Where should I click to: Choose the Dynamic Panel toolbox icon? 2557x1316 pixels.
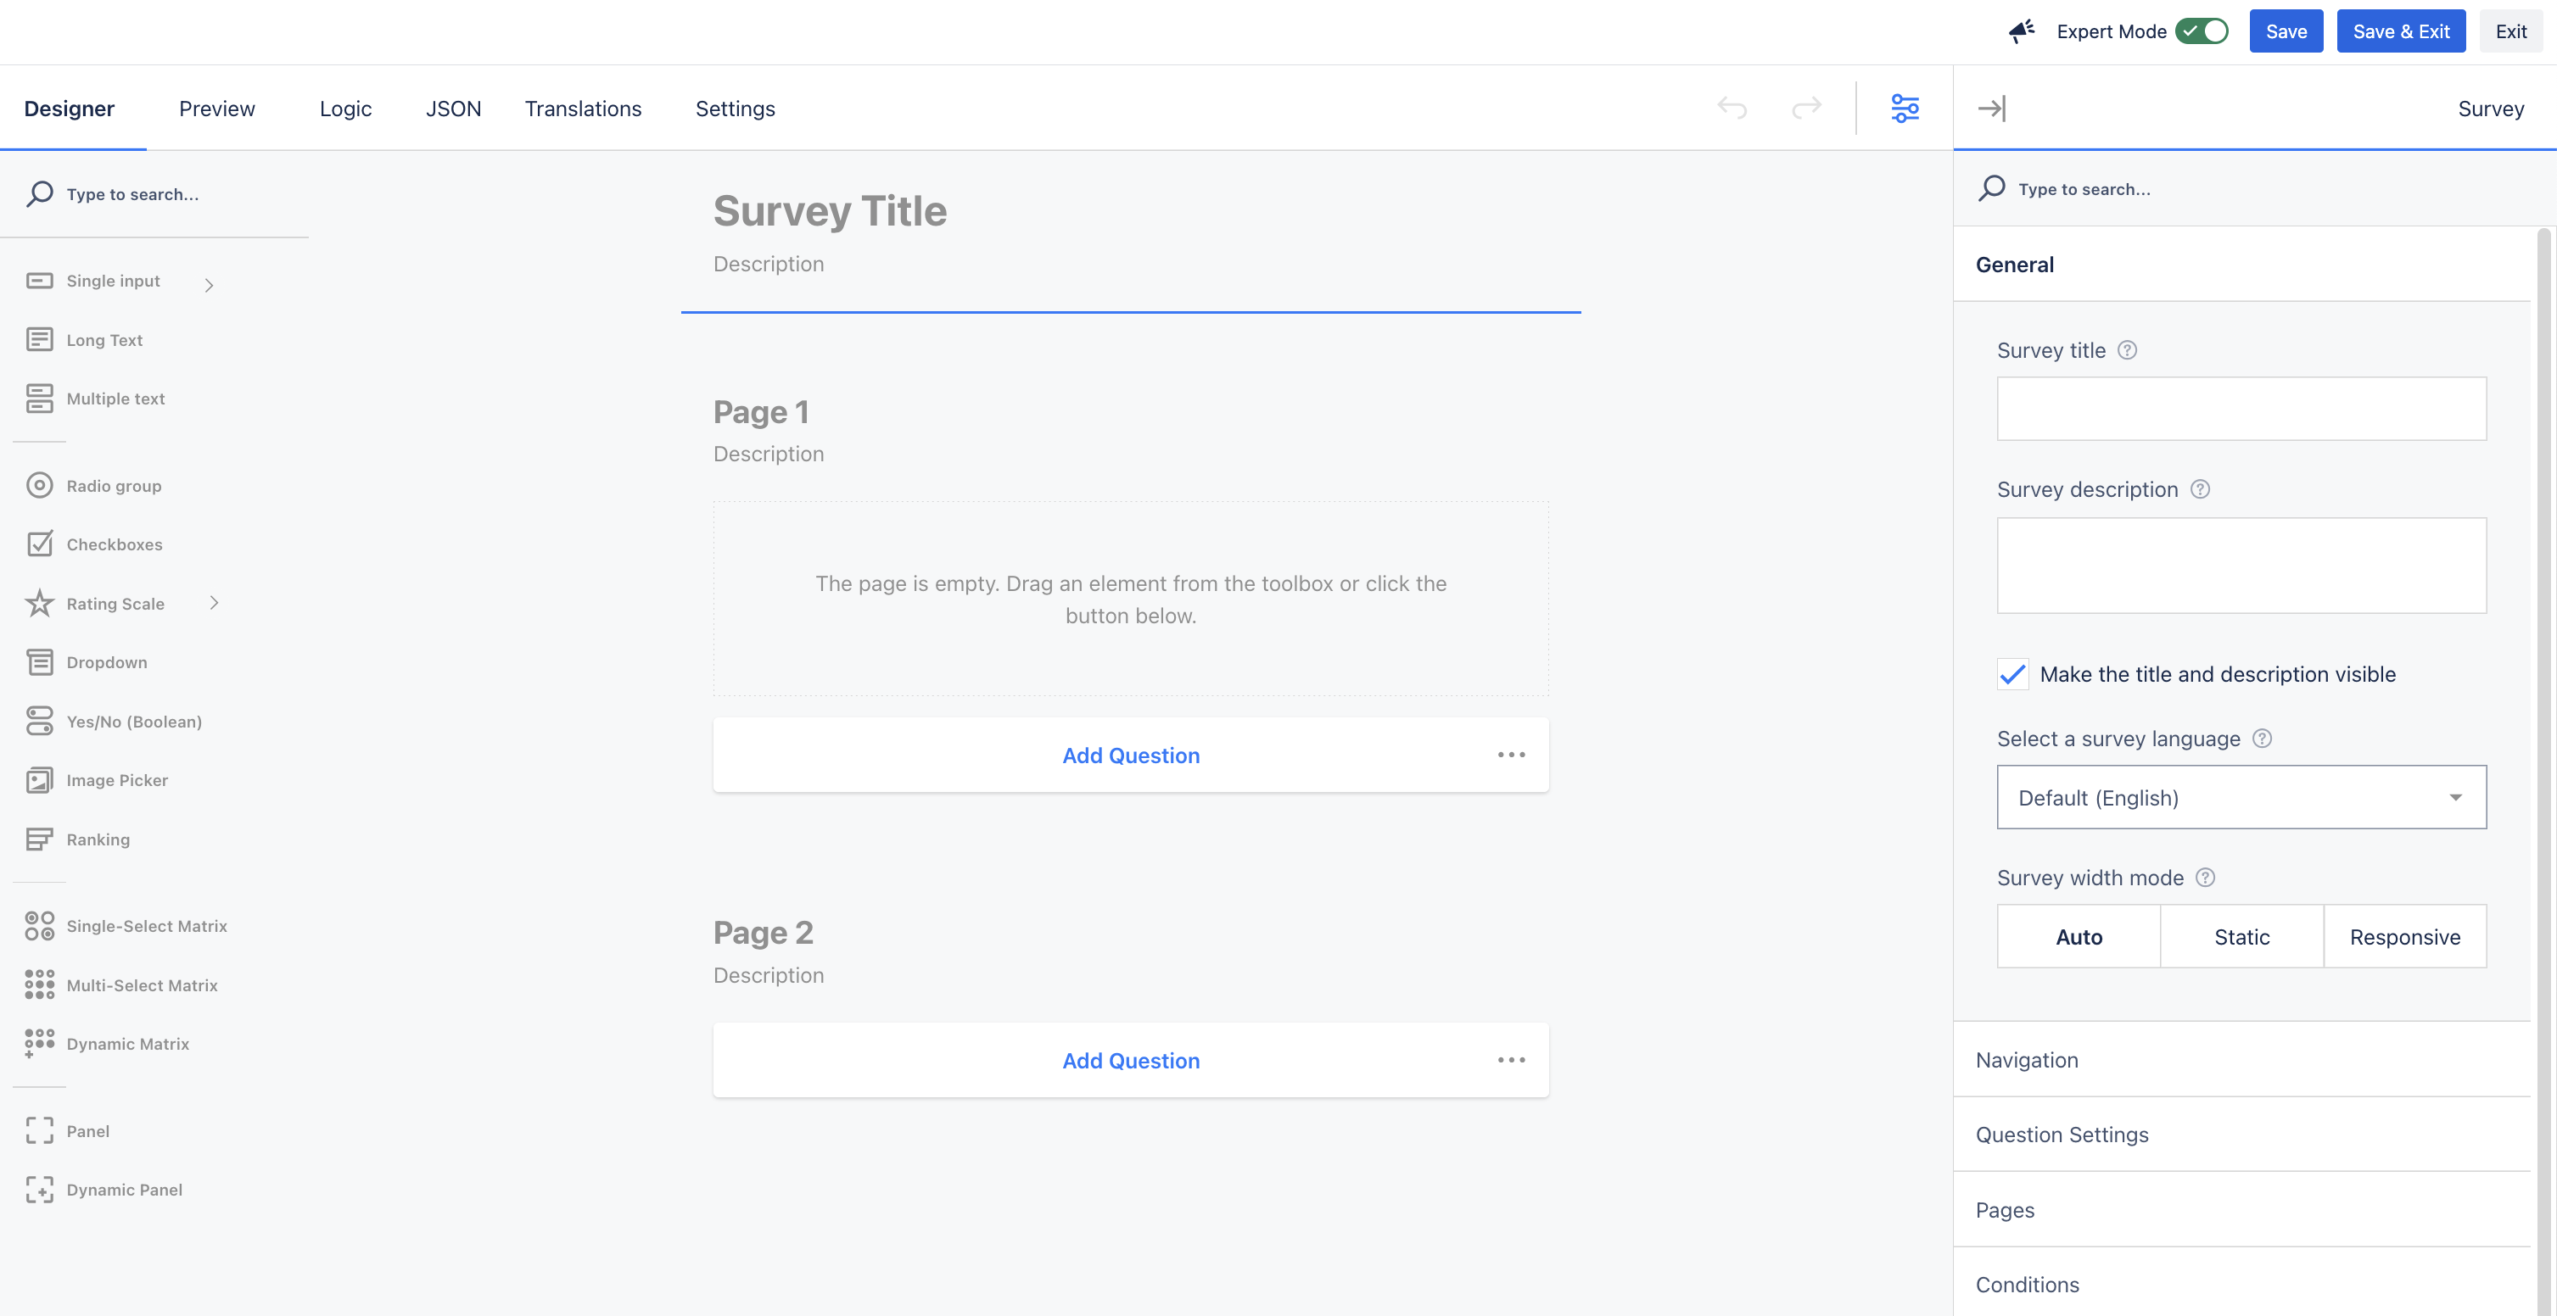[40, 1189]
